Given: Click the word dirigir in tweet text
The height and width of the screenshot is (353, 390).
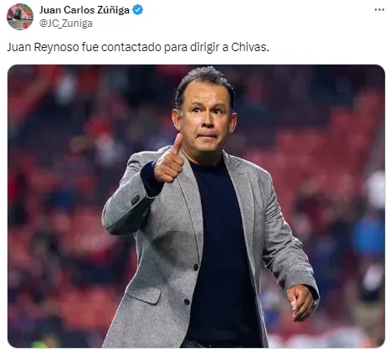Looking at the screenshot, I should [205, 47].
